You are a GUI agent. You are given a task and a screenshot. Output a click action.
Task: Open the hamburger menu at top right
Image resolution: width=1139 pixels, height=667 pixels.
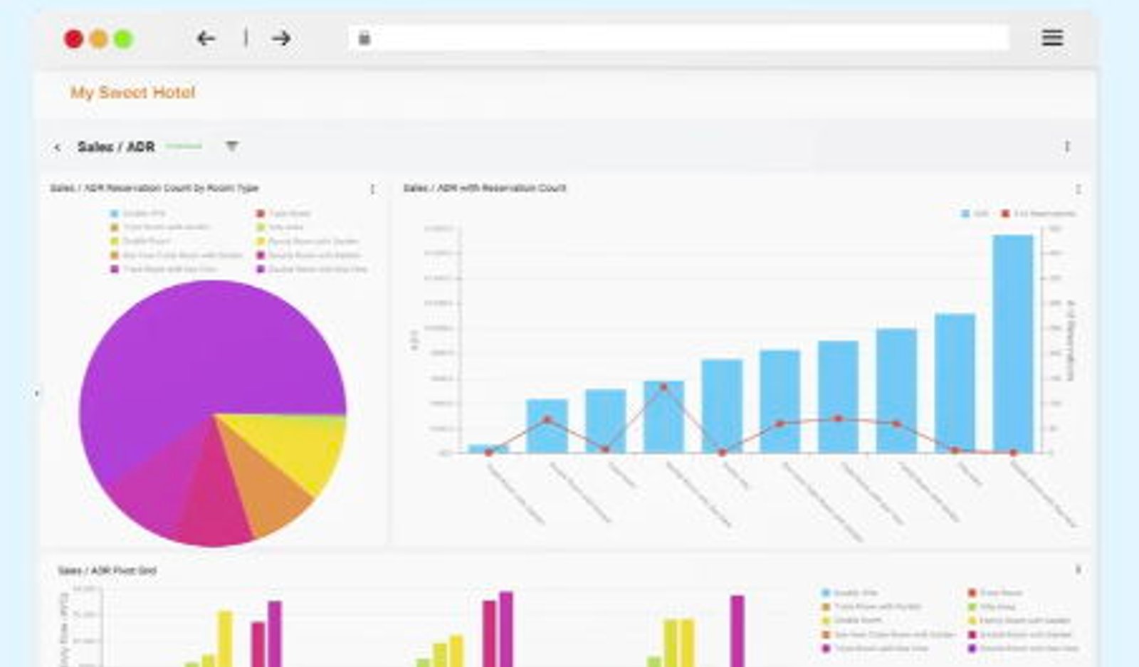click(1052, 38)
